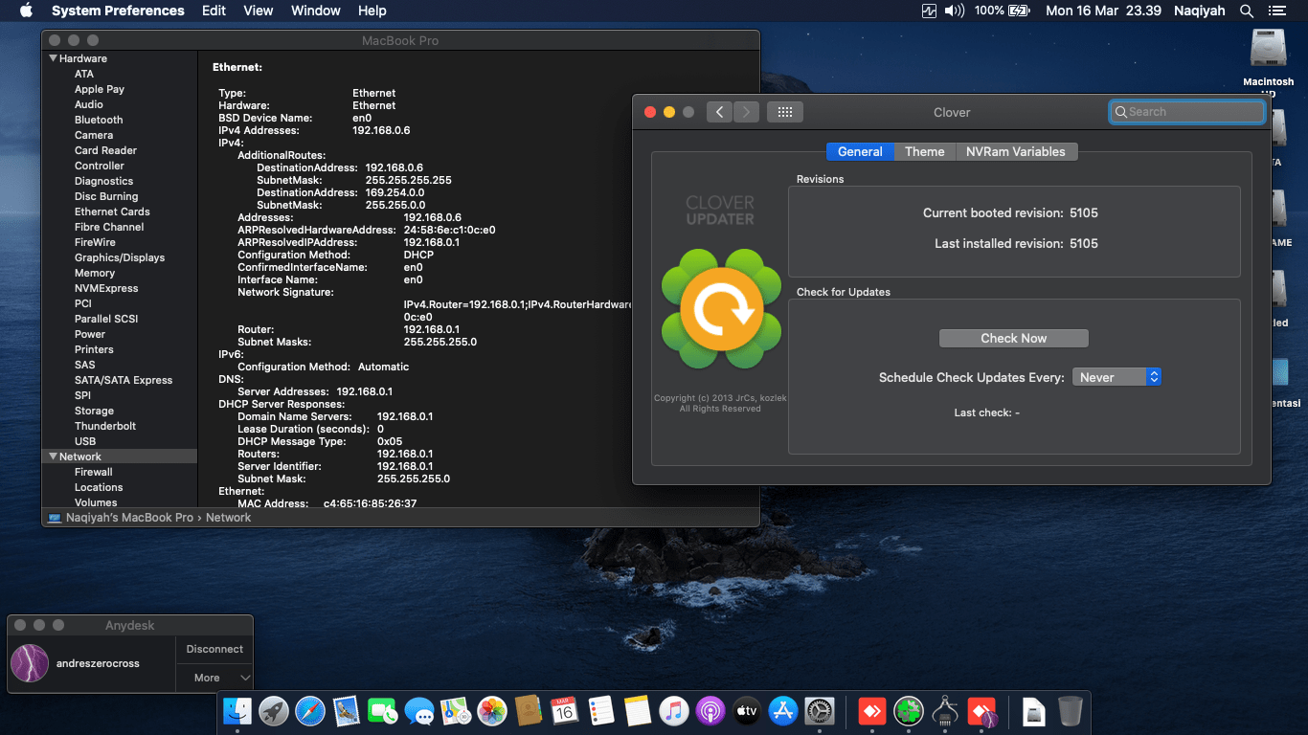Viewport: 1308px width, 735px height.
Task: Open Trash in the dock
Action: [x=1071, y=711]
